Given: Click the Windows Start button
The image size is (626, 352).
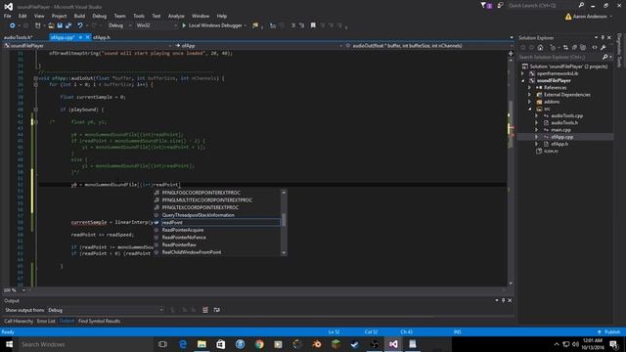Looking at the screenshot, I should 9,344.
